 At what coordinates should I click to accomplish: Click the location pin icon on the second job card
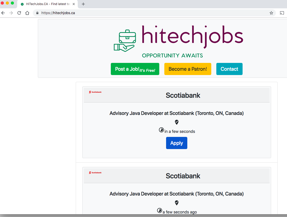[176, 203]
